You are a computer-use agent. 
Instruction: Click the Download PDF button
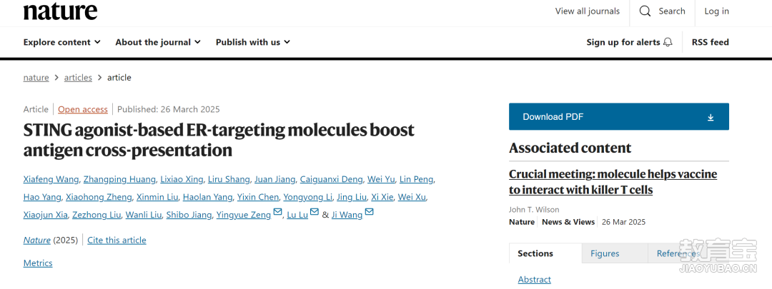point(619,117)
